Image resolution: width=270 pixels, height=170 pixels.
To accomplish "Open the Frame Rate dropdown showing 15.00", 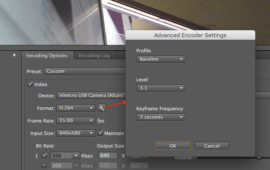I will [76, 120].
